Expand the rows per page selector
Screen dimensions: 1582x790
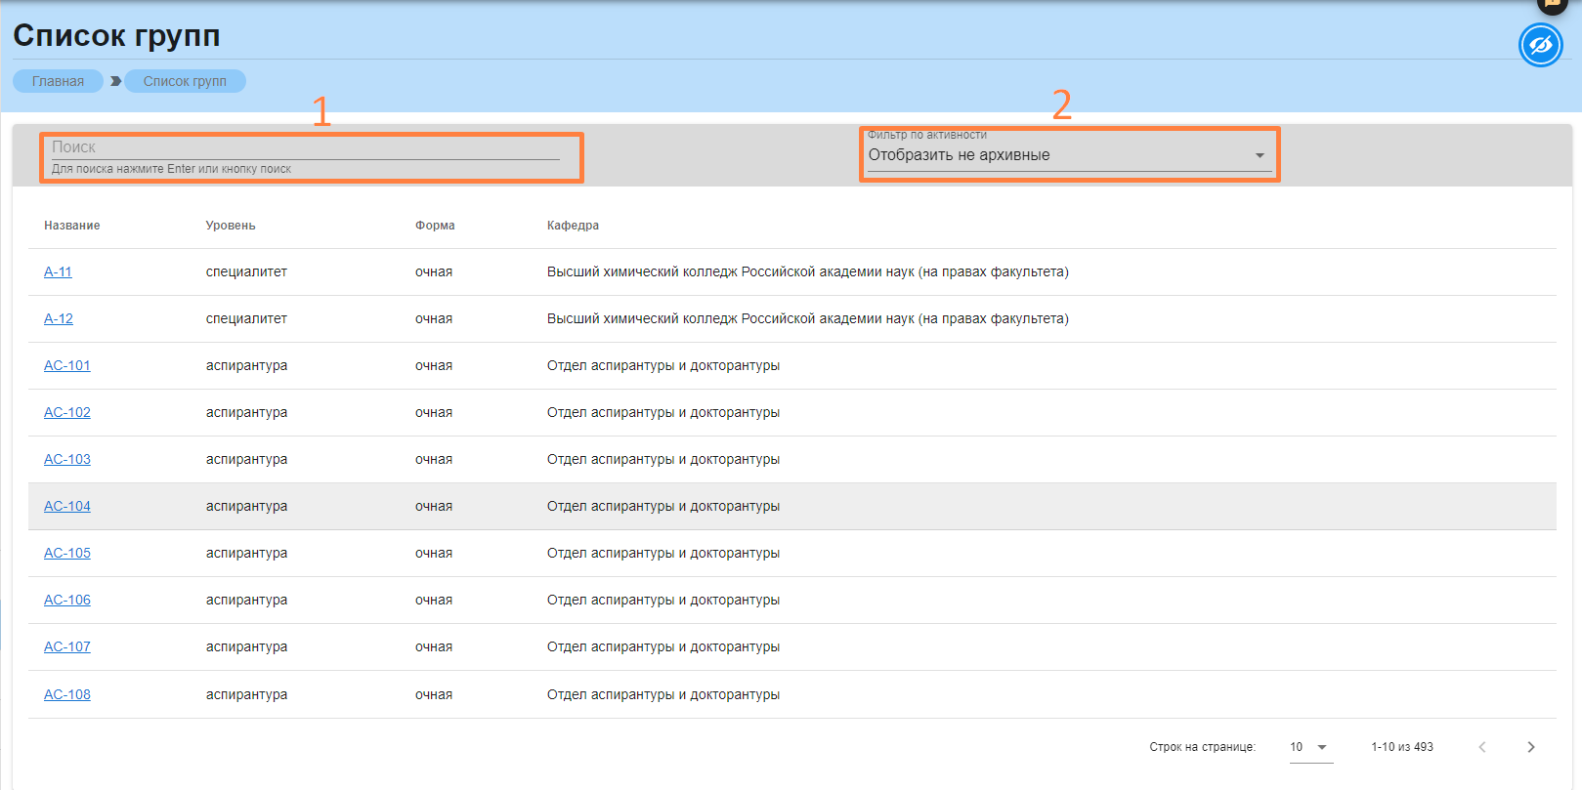click(1309, 747)
